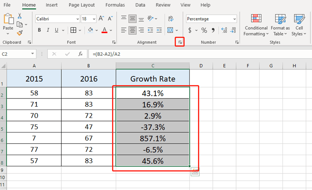Apply the Percent Style format
This screenshot has width=312, height=190.
204,30
